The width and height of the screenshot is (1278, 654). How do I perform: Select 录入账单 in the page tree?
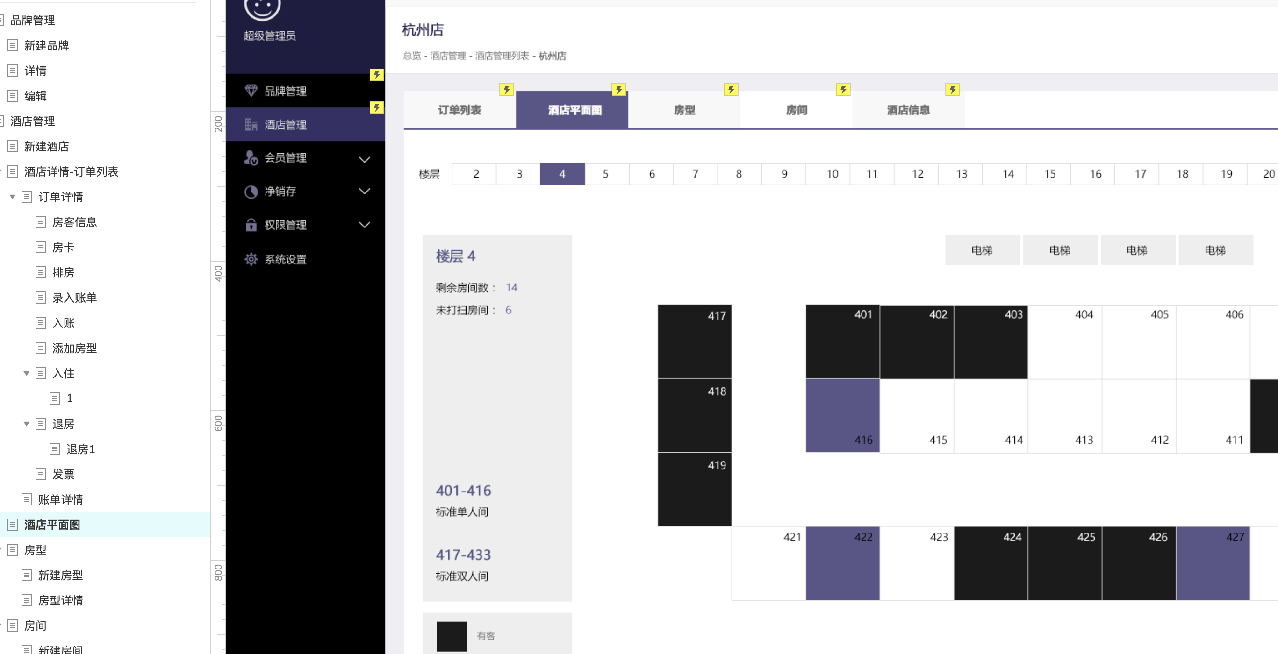(x=74, y=298)
